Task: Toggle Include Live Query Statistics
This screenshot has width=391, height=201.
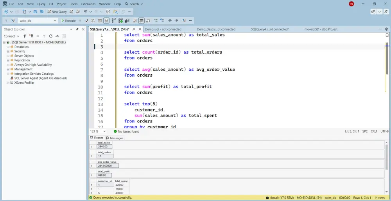Action: click(121, 21)
